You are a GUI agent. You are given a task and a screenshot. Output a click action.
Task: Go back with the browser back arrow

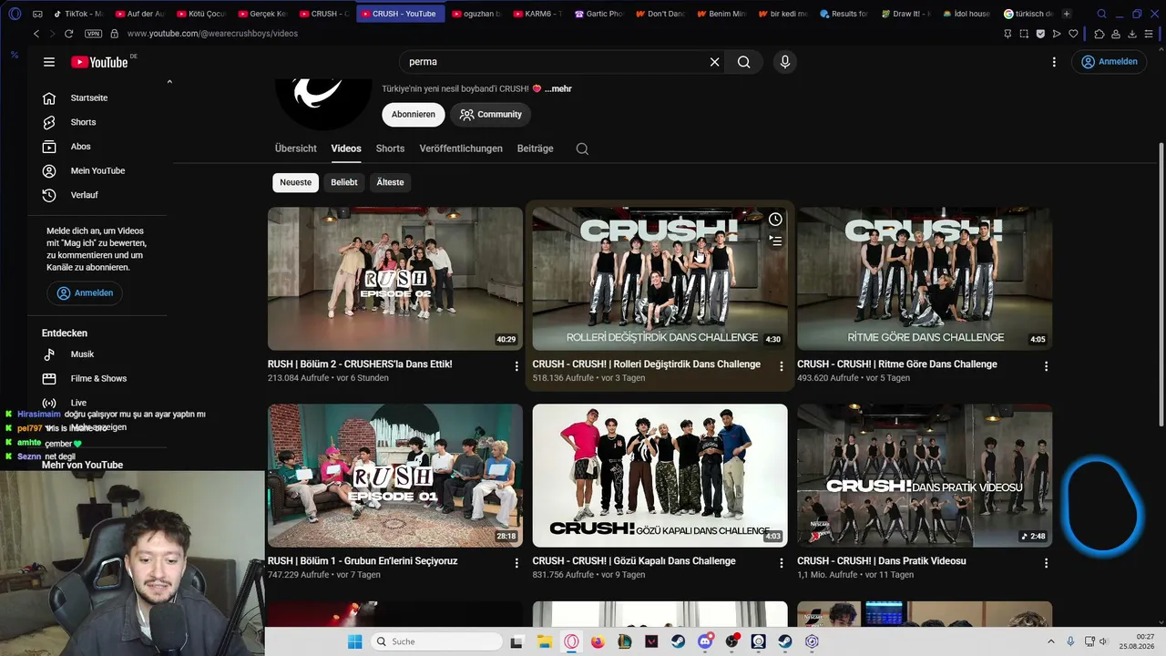coord(36,34)
